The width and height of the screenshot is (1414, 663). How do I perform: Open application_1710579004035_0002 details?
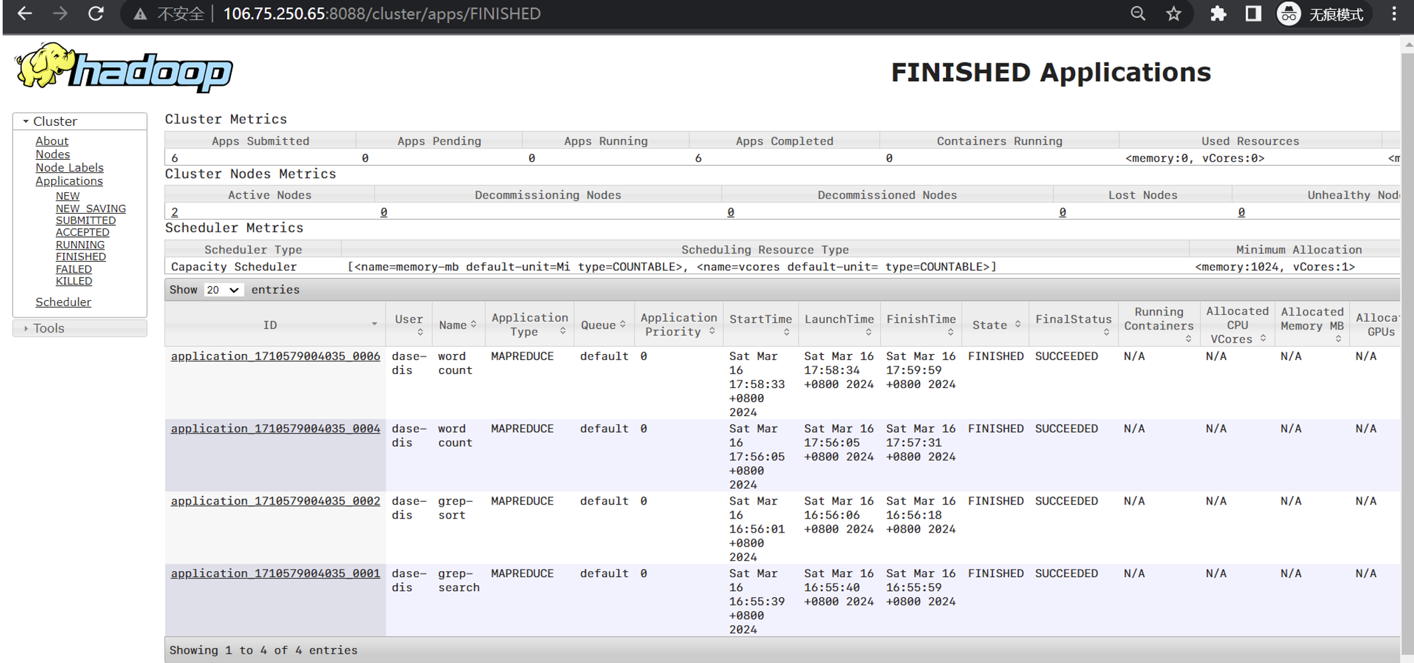[x=276, y=501]
